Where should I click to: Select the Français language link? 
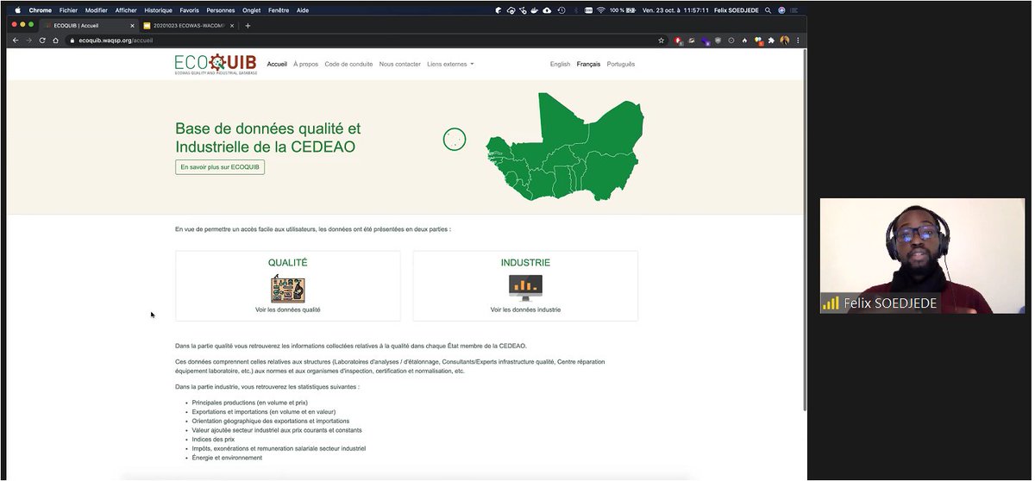click(x=588, y=64)
